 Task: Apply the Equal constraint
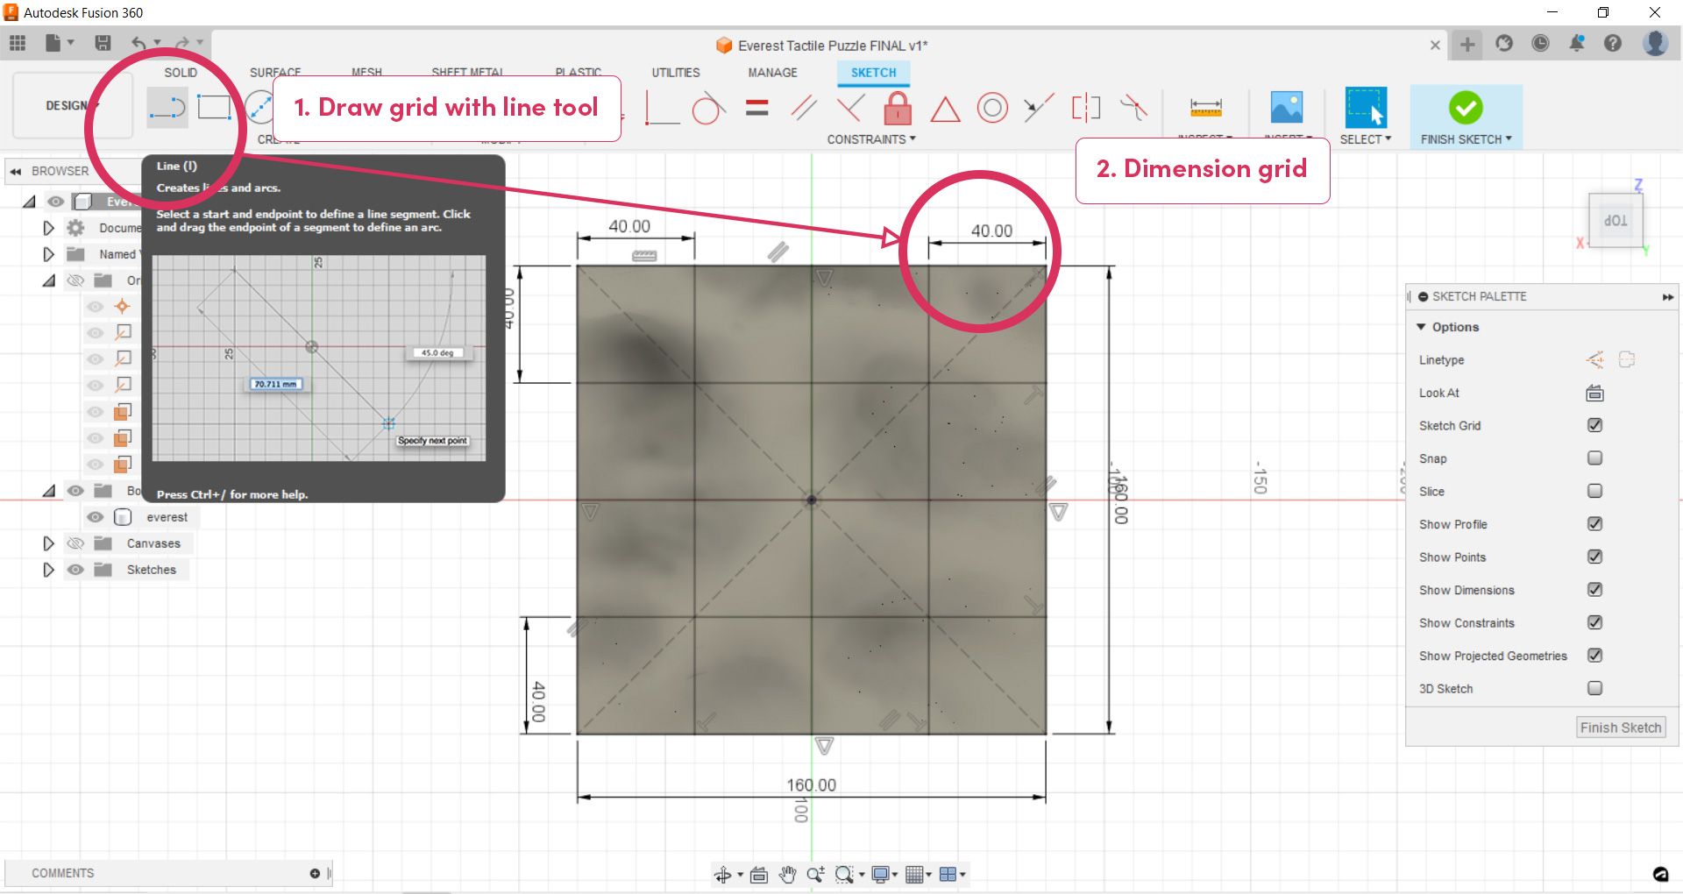pyautogui.click(x=756, y=109)
